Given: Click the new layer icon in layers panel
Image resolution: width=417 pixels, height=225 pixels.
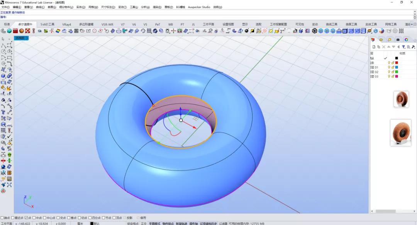Looking at the screenshot, I should [x=374, y=47].
